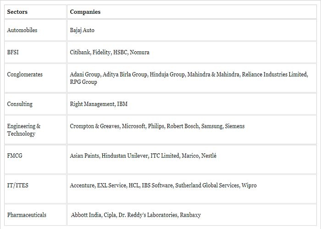321x229 pixels.
Task: Select the Consulting sector cell
Action: (35, 104)
